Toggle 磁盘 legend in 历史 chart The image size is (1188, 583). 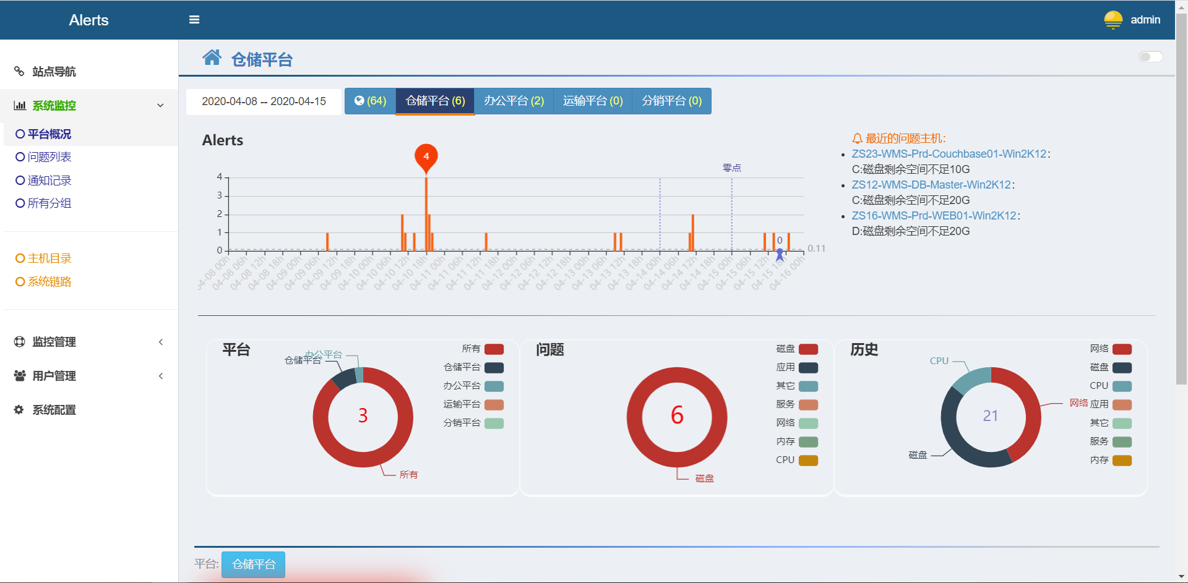[x=1111, y=368]
